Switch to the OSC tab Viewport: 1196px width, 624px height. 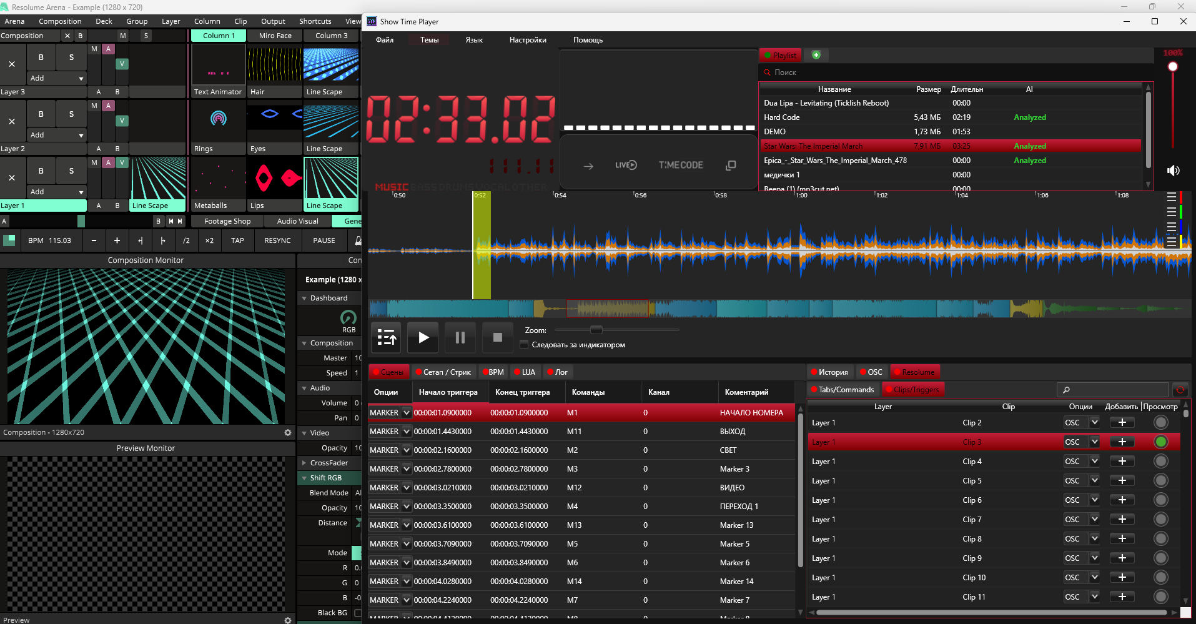871,372
